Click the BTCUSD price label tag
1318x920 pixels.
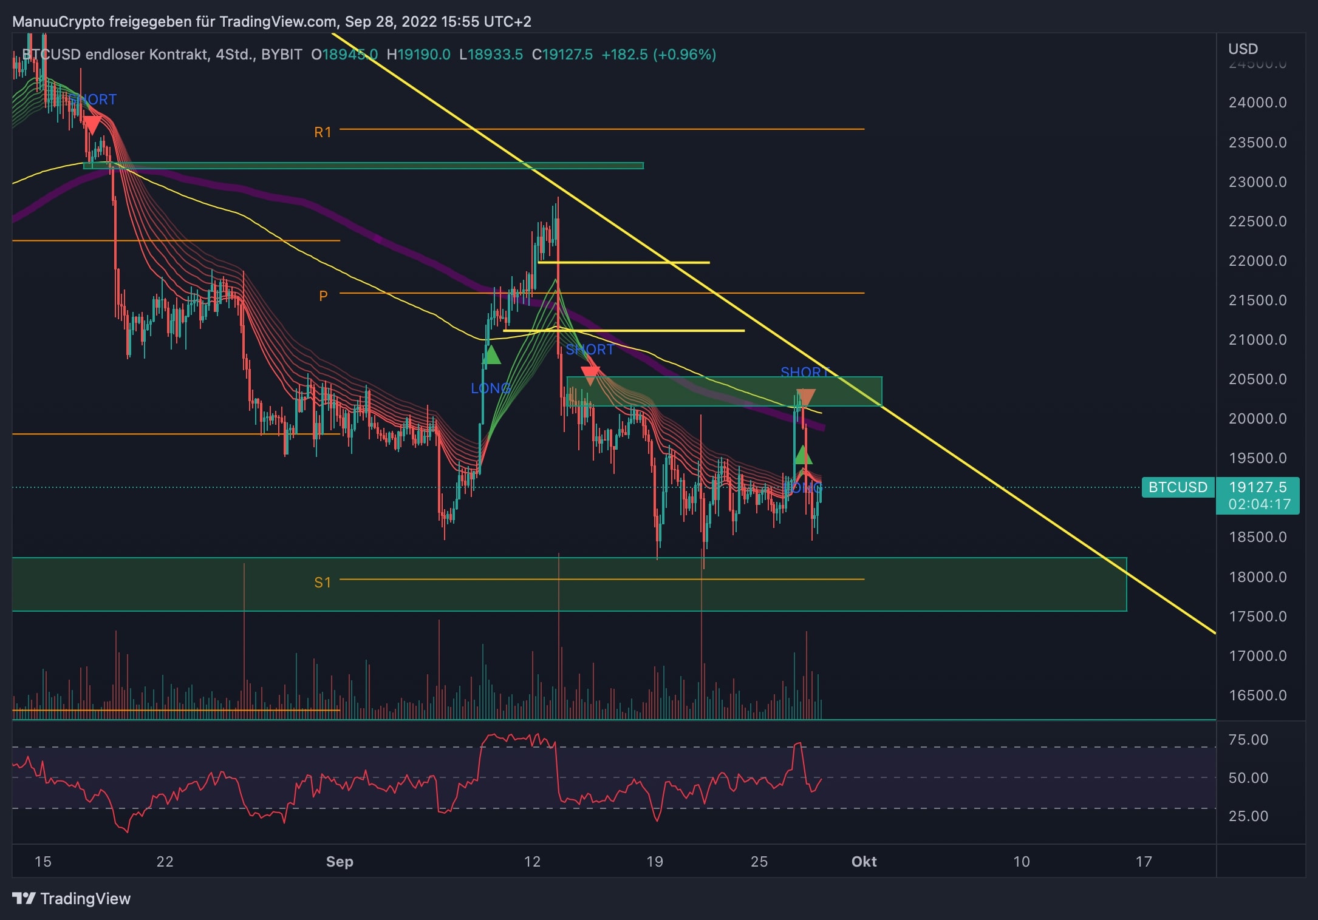pos(1178,487)
